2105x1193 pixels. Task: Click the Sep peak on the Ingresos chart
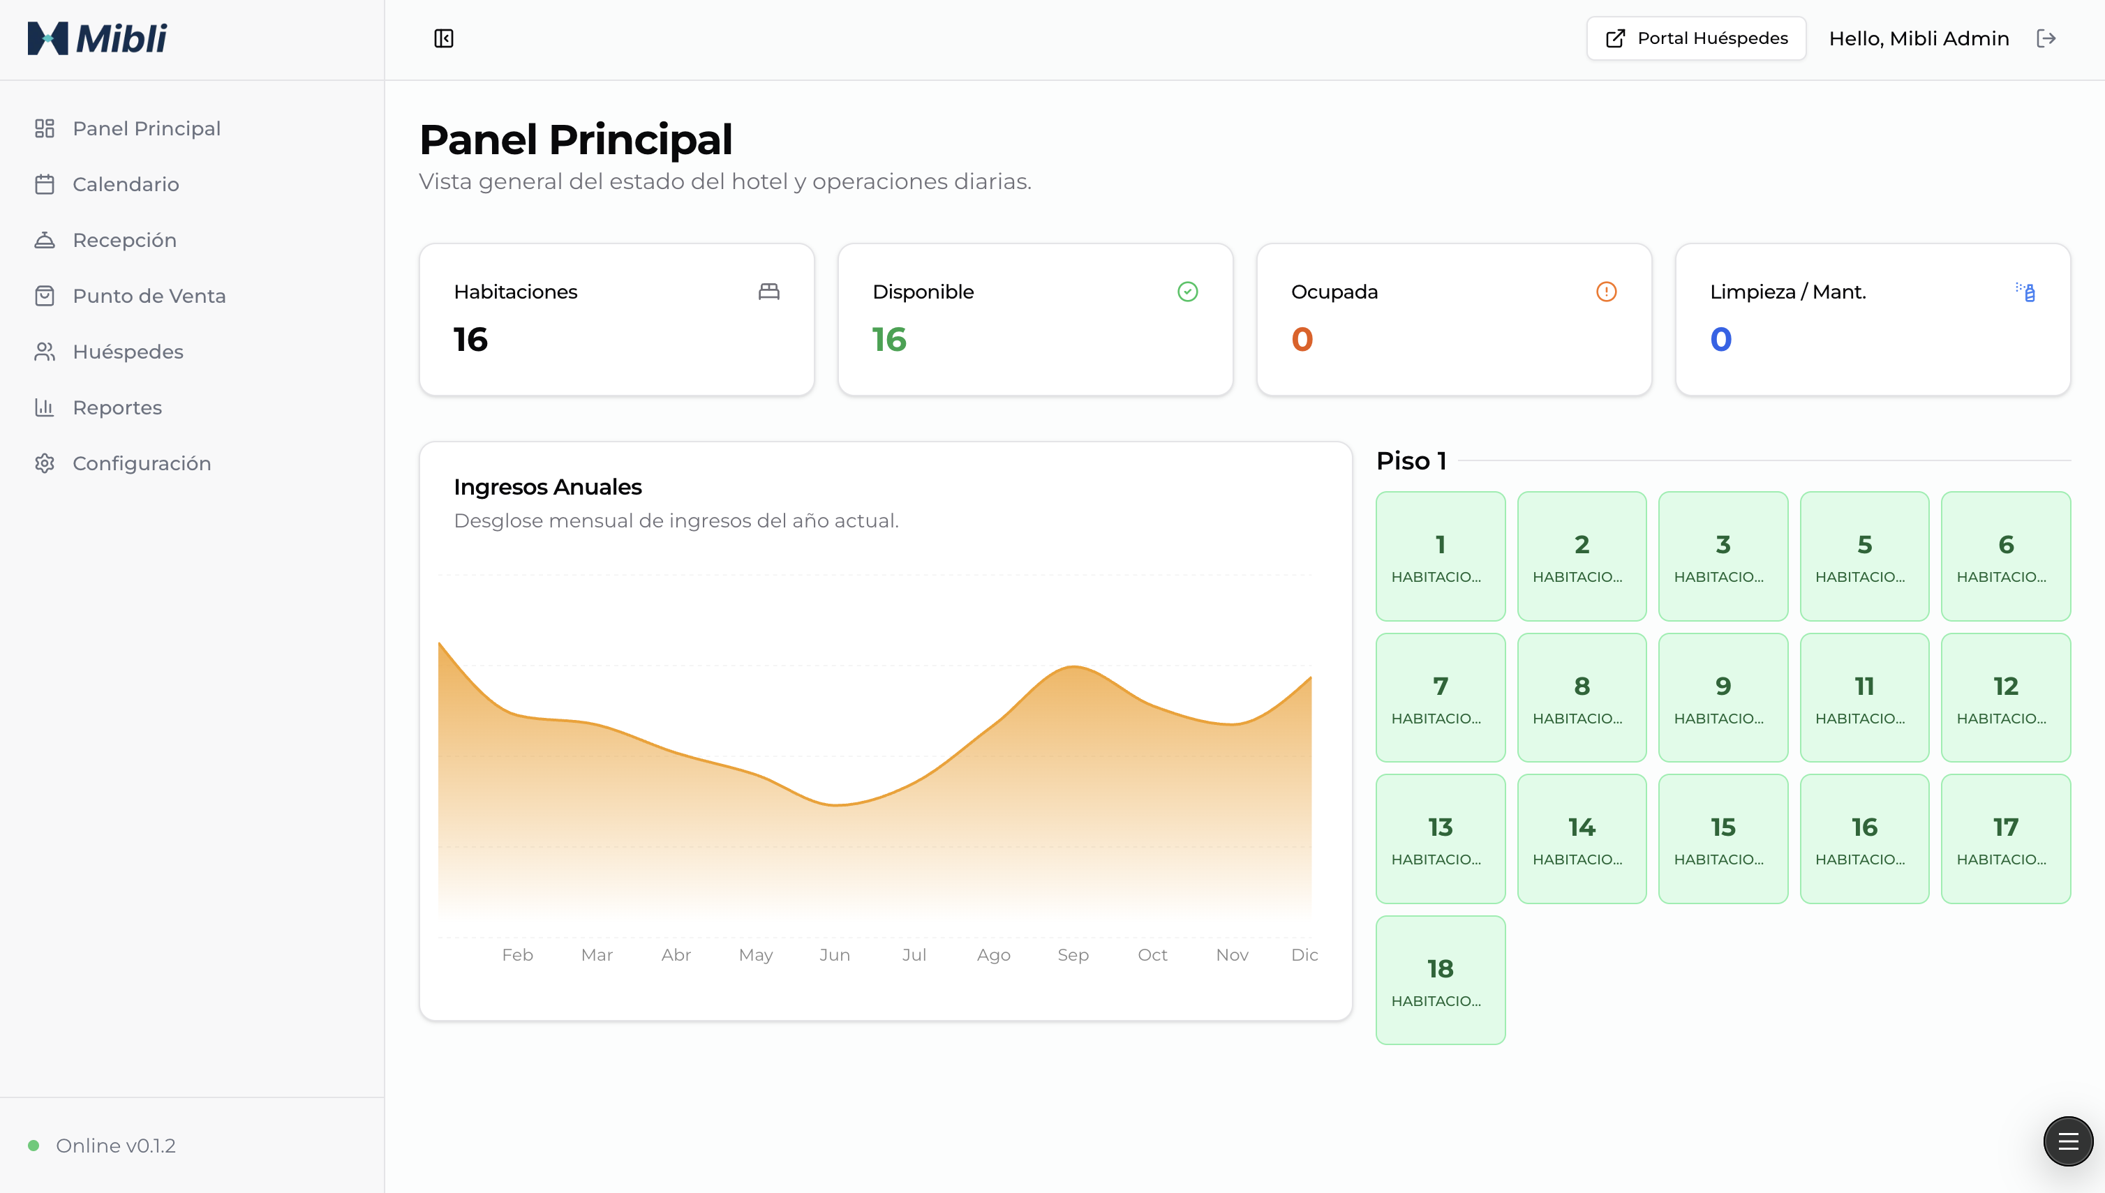(1073, 668)
